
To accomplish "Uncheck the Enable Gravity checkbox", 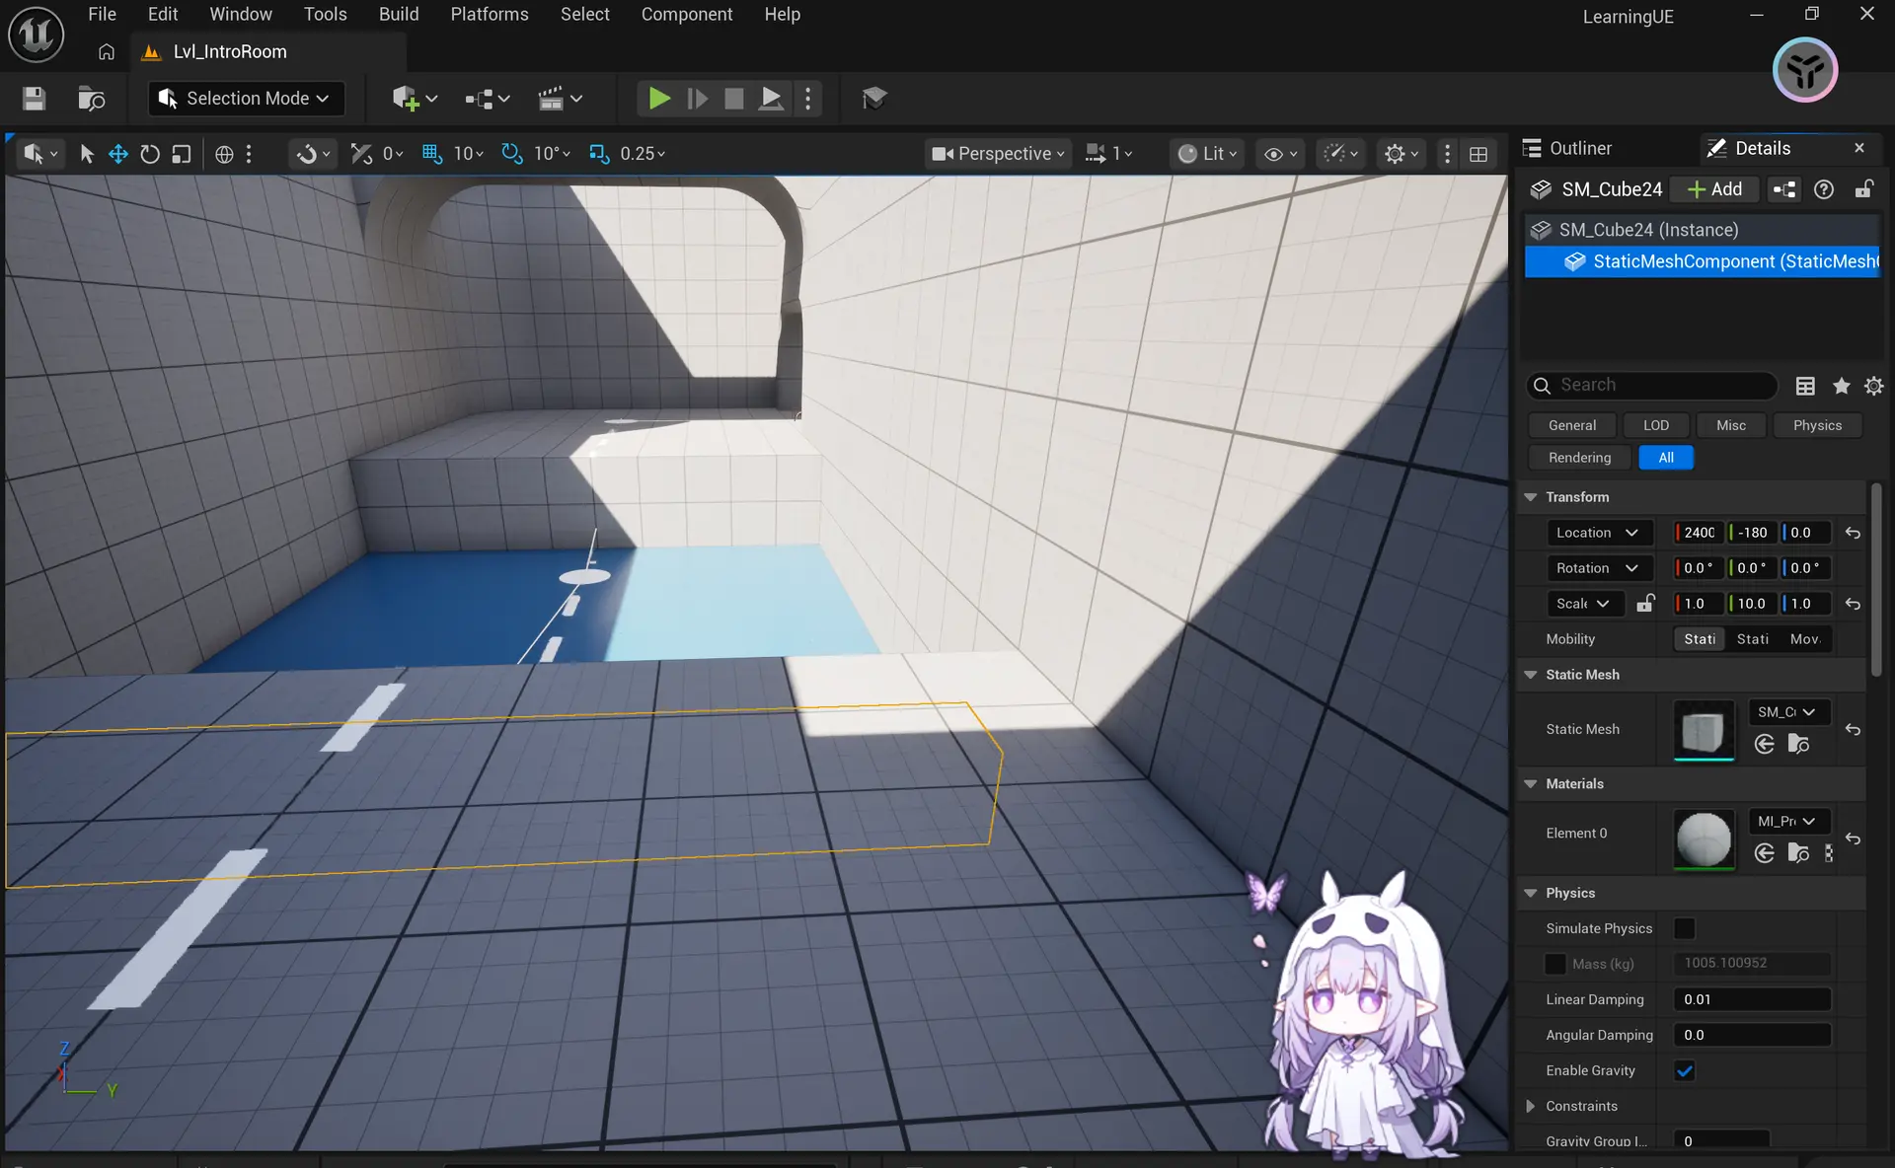I will coord(1685,1070).
